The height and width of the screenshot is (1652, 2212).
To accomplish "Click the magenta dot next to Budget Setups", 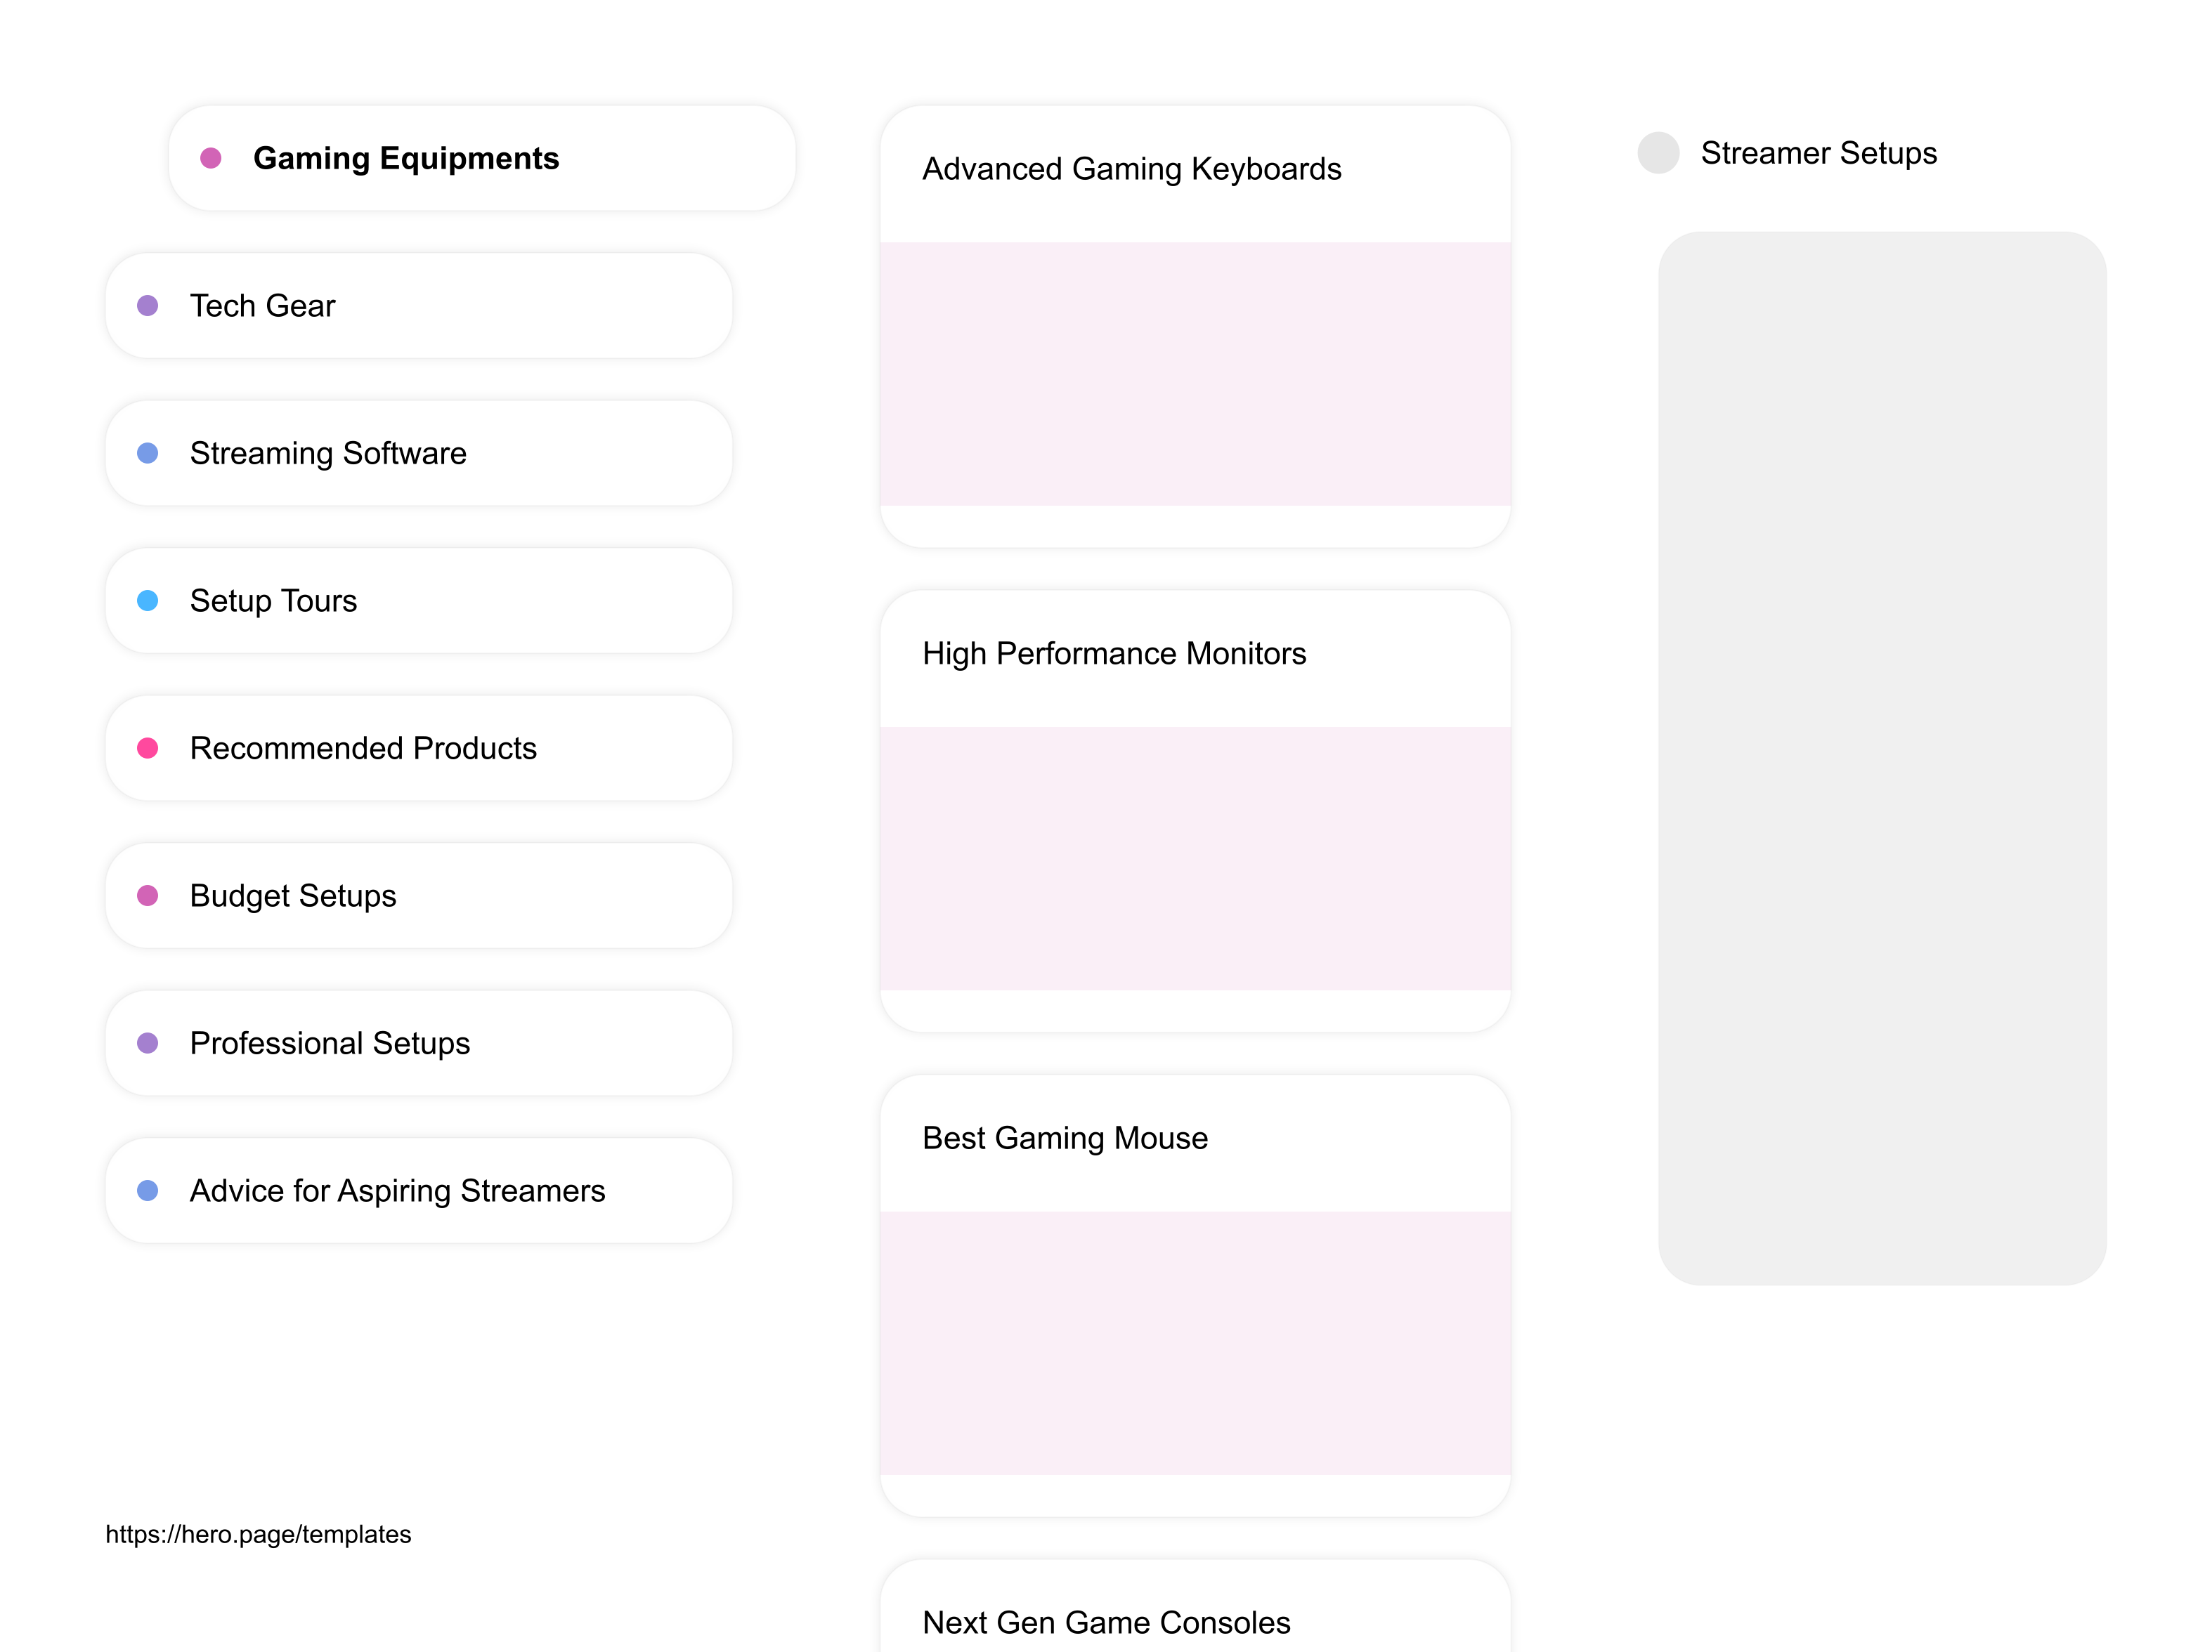I will pos(148,896).
